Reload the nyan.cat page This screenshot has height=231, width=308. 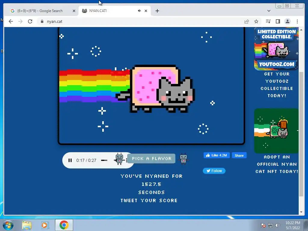pyautogui.click(x=30, y=21)
